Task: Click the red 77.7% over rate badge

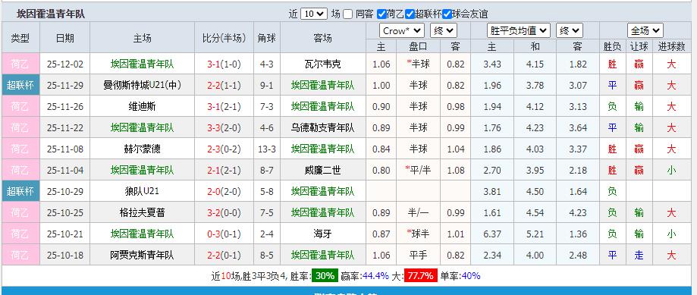Action: tap(420, 276)
